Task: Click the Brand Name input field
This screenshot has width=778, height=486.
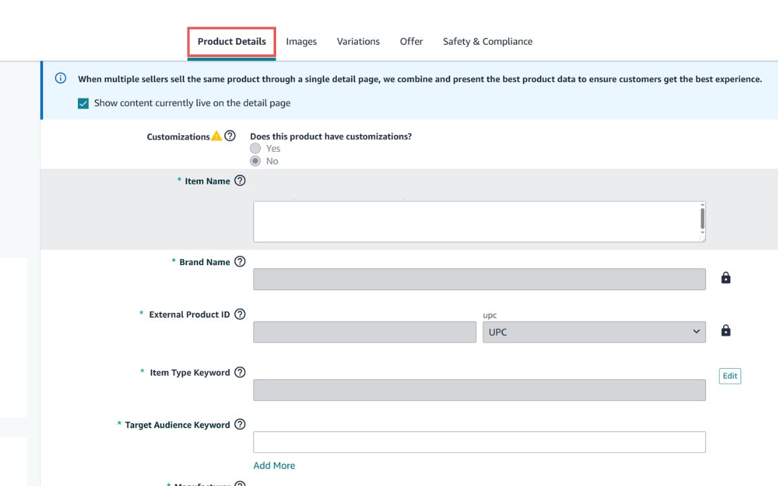Action: pyautogui.click(x=479, y=279)
